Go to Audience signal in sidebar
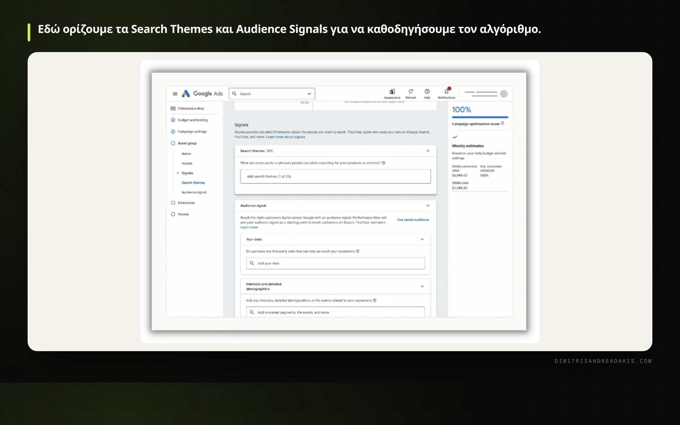The height and width of the screenshot is (425, 680). (x=194, y=192)
